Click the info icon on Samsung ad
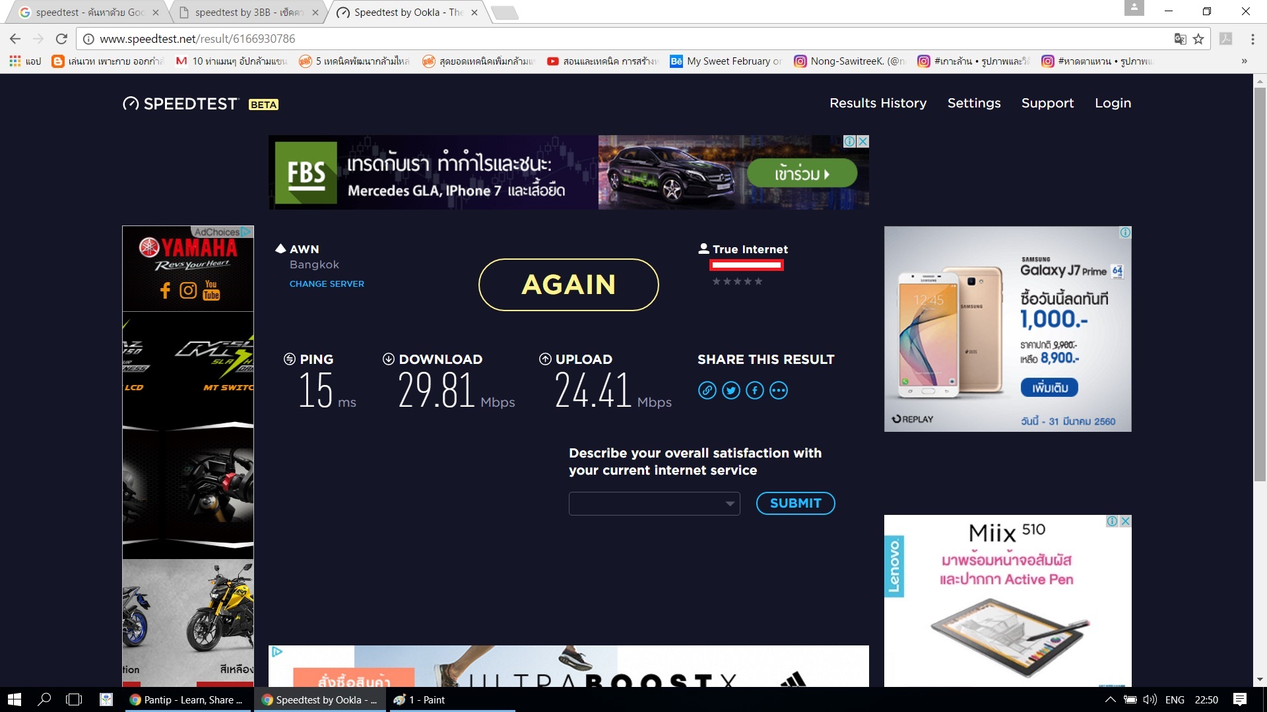Screen dimensions: 1267x712 1125,232
